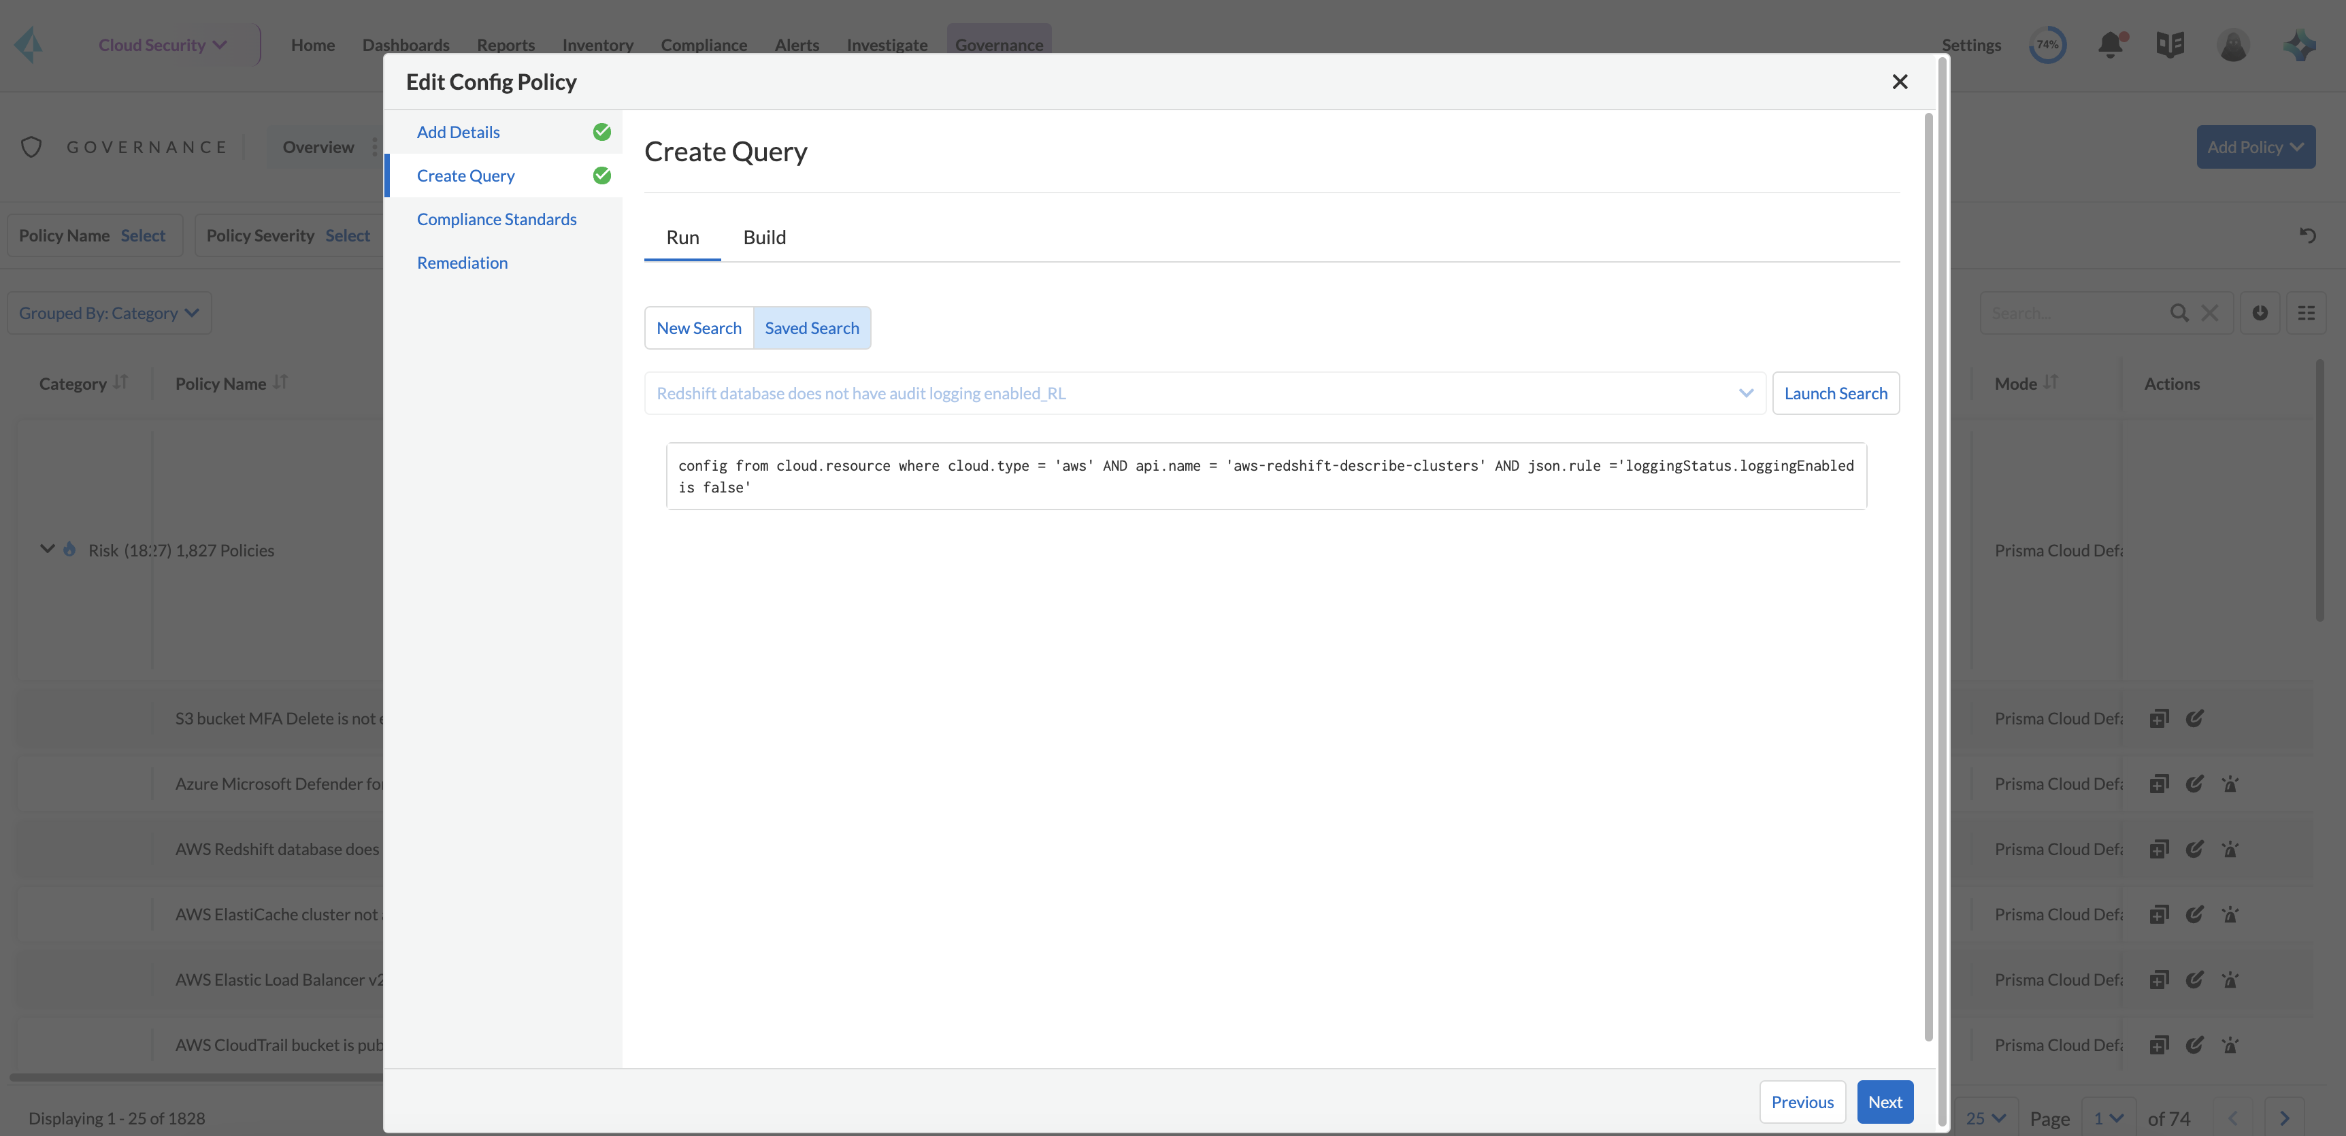The image size is (2346, 1136).
Task: Reset filters with the undo arrow icon
Action: click(2307, 236)
